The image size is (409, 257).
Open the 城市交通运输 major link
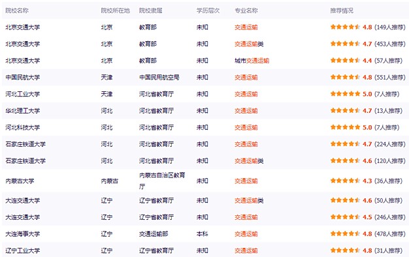[x=252, y=61]
